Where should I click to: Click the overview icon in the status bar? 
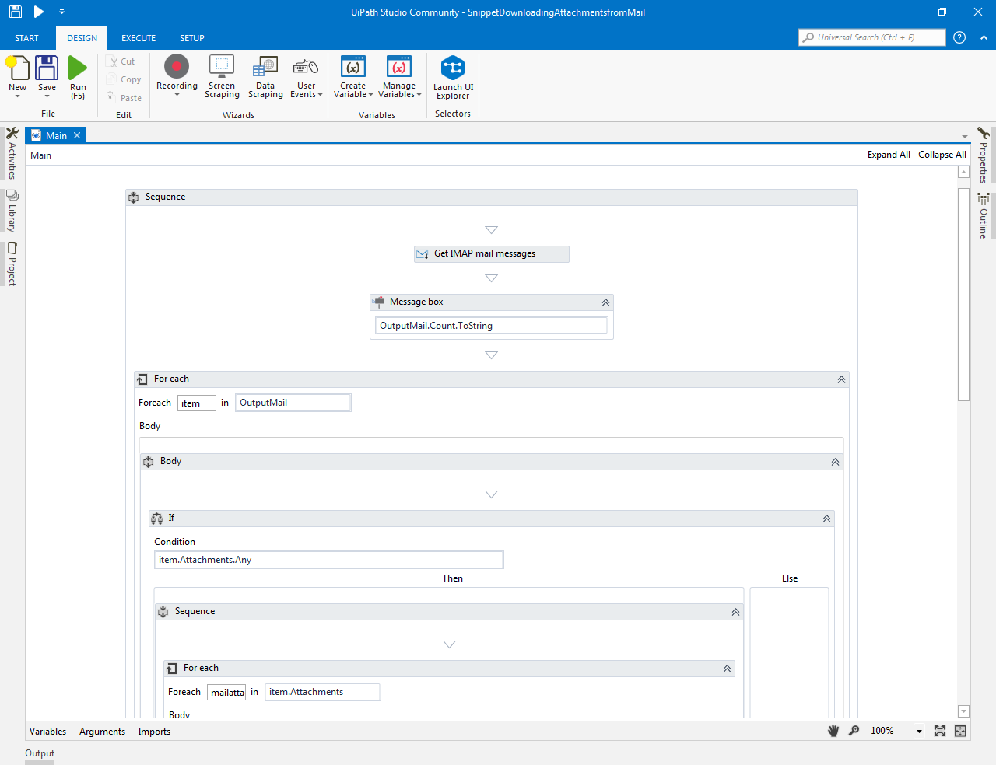(x=960, y=731)
